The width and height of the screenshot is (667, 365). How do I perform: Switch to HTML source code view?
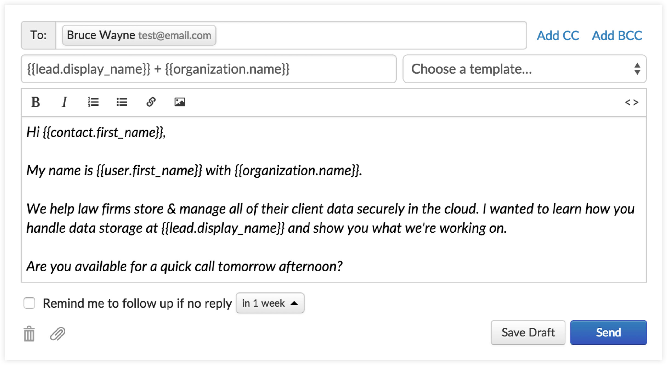coord(631,102)
